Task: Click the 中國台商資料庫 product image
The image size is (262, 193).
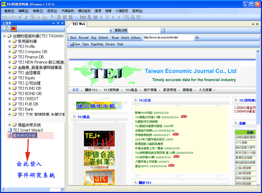Action: (x=99, y=158)
